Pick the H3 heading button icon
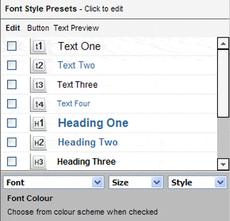 tap(39, 162)
